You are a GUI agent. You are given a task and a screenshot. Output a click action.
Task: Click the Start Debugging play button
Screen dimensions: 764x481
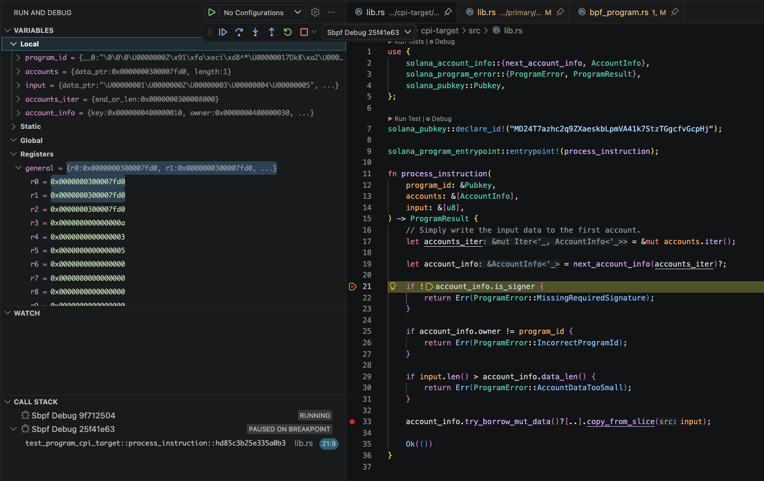tap(211, 12)
